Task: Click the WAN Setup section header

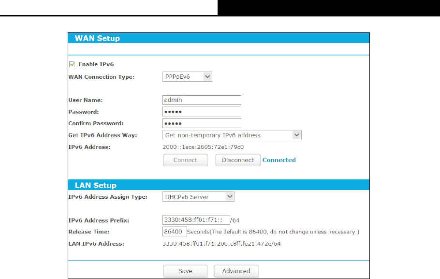Action: tap(219, 38)
